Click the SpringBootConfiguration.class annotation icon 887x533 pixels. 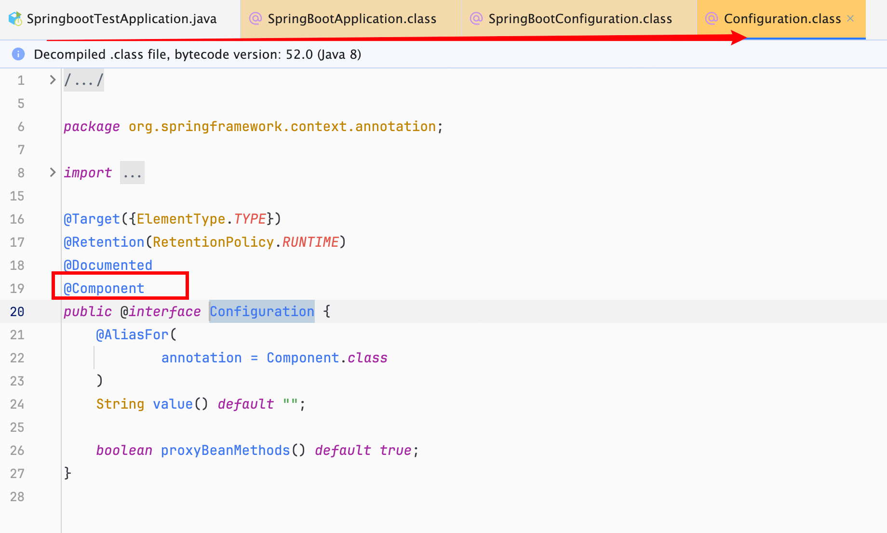click(476, 19)
